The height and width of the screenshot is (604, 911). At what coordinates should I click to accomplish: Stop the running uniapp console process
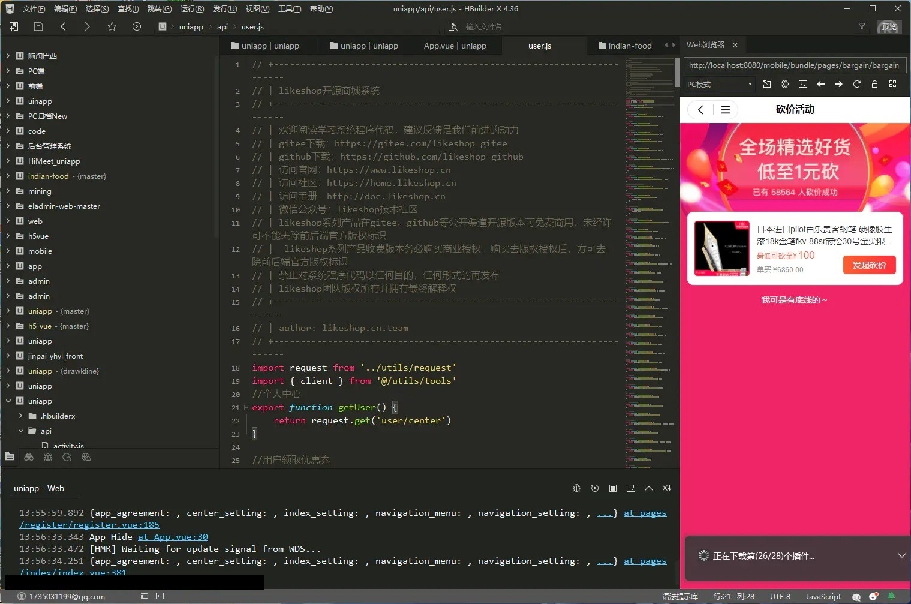click(x=612, y=488)
